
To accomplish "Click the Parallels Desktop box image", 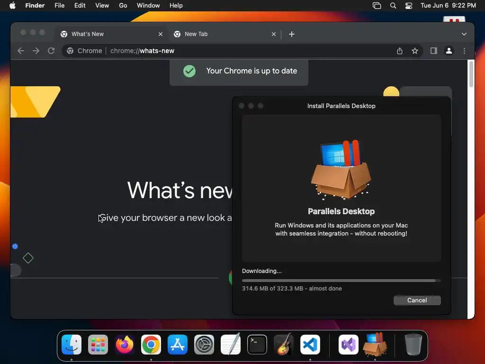I will click(x=341, y=169).
